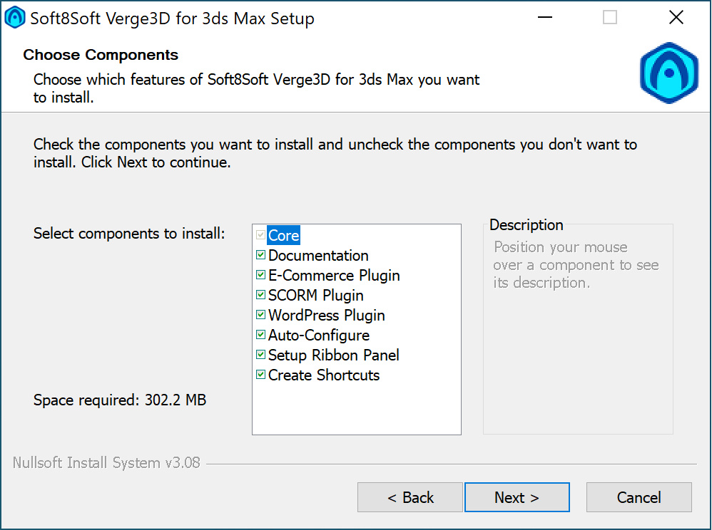
Task: Select the Auto-Configure label
Action: 319,335
